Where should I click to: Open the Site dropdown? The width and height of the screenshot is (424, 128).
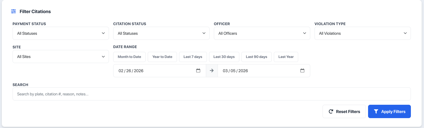coord(60,57)
